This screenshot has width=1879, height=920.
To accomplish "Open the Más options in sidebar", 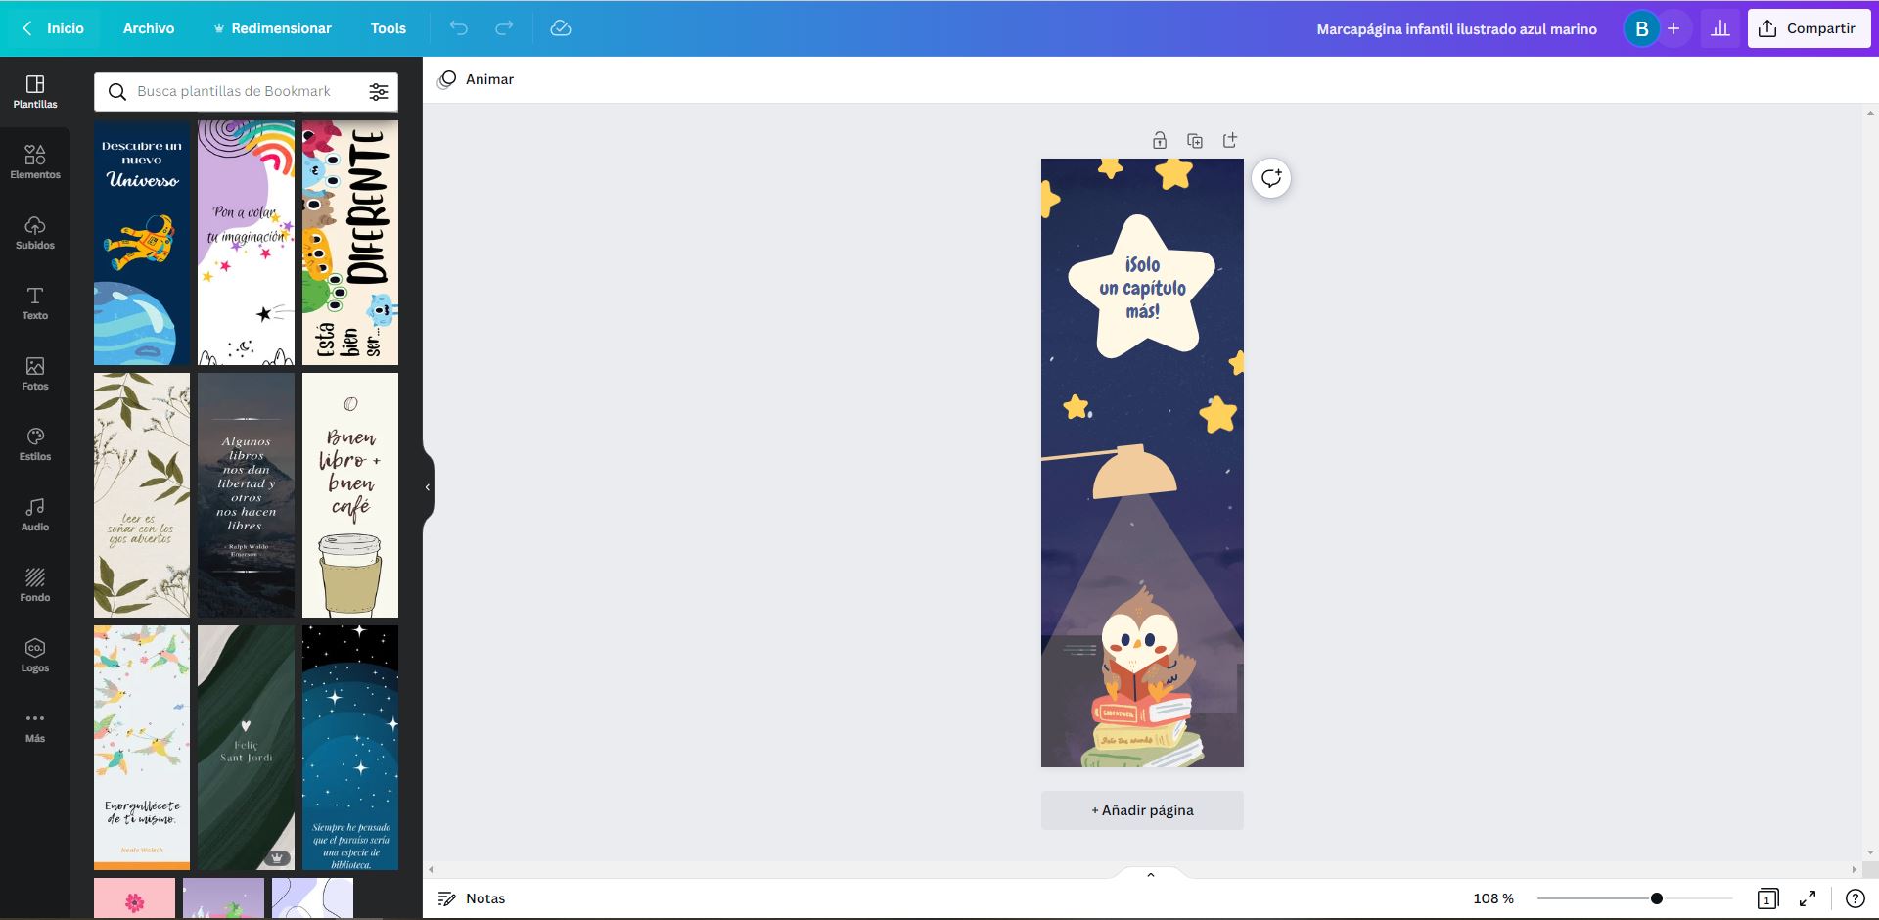I will click(x=35, y=726).
